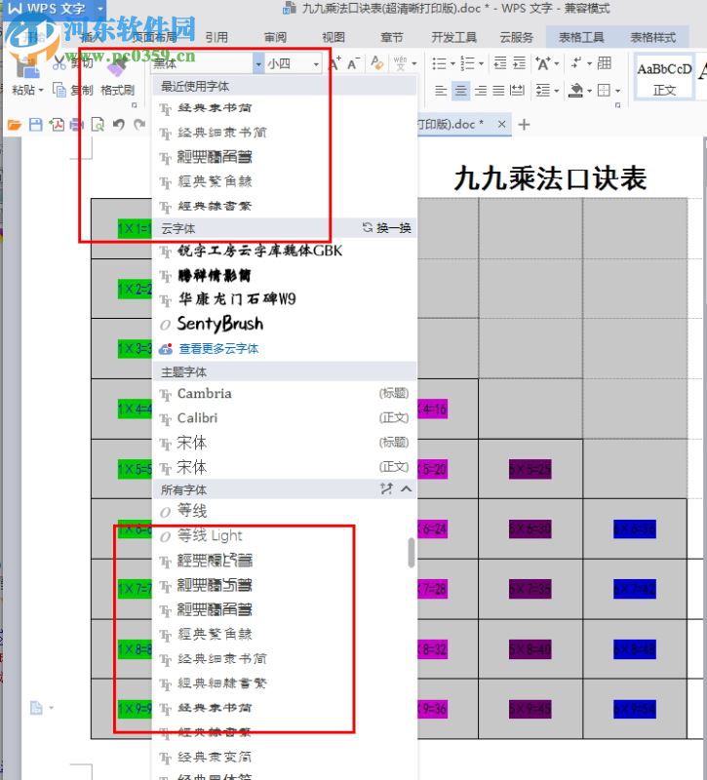Choose 宋体 marked (标题)
The height and width of the screenshot is (780, 707).
coord(284,443)
